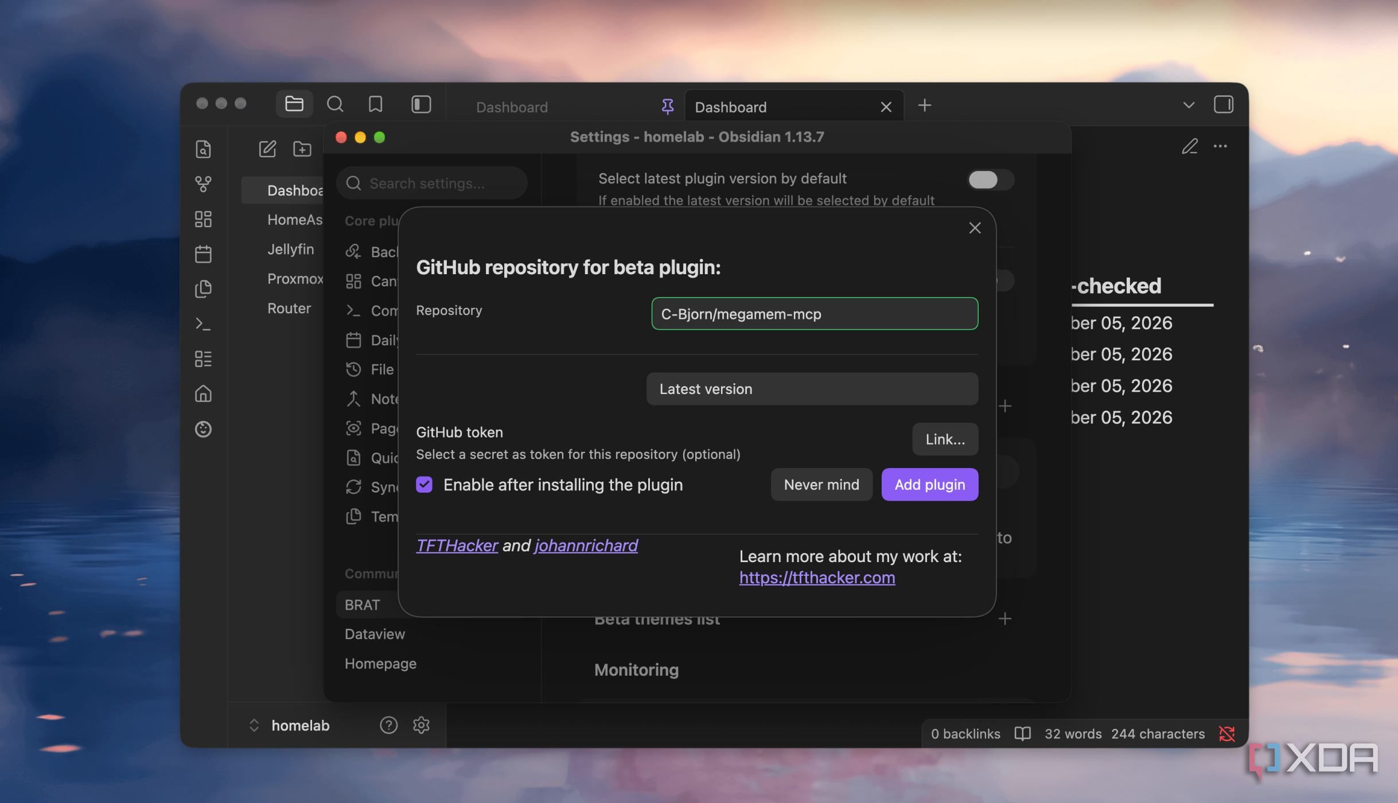Open command palette ribbon icon

(203, 324)
